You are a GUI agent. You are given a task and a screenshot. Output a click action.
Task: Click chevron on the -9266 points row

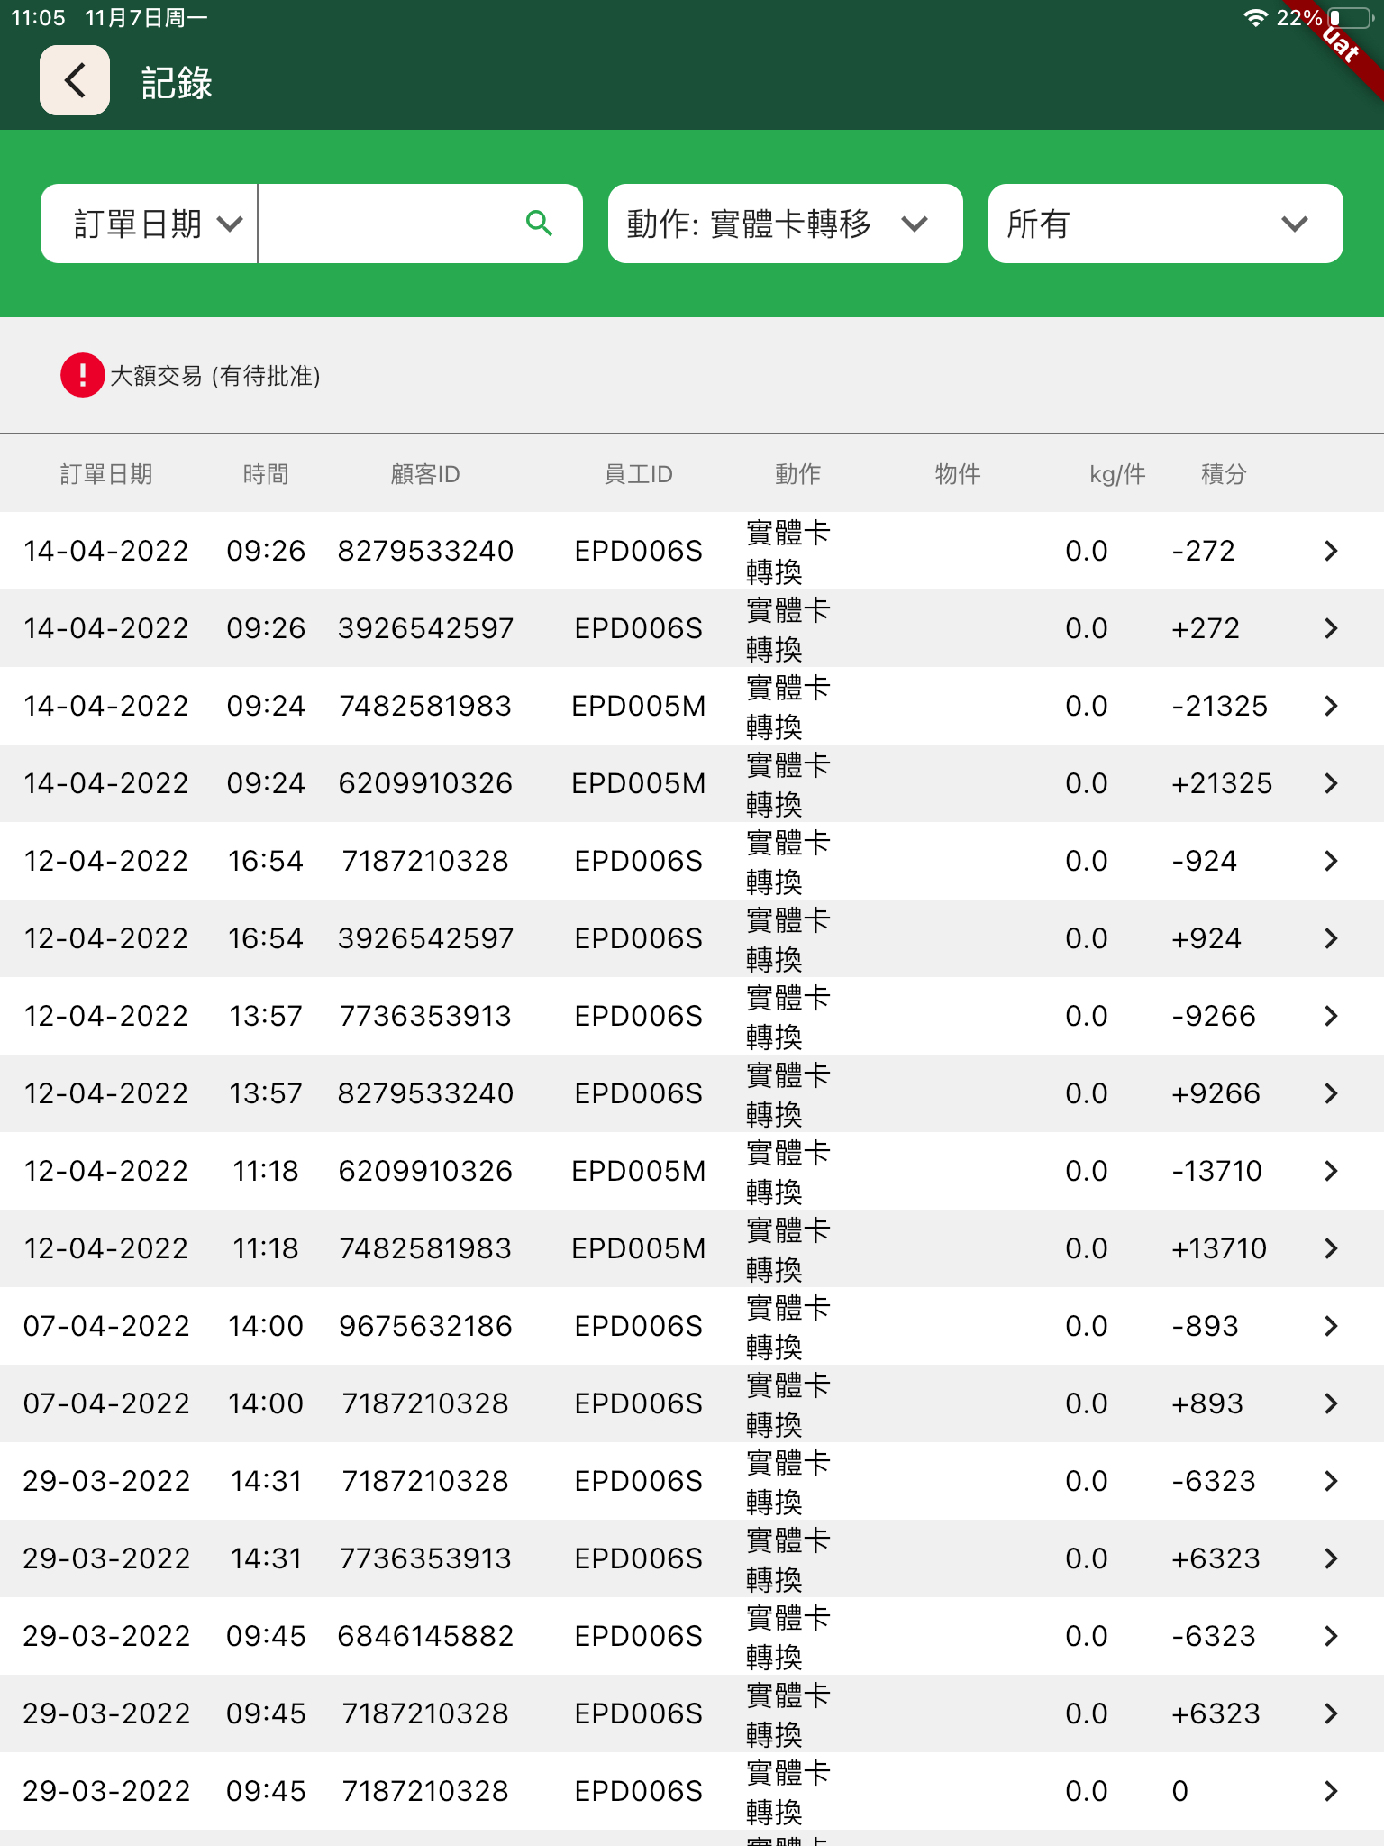[1331, 1016]
